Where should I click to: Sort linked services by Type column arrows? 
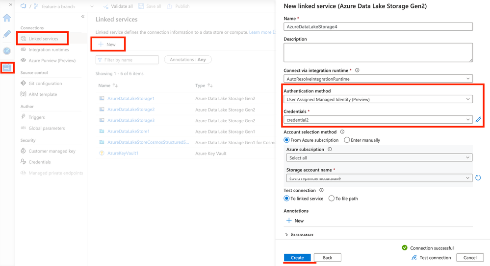(x=210, y=86)
